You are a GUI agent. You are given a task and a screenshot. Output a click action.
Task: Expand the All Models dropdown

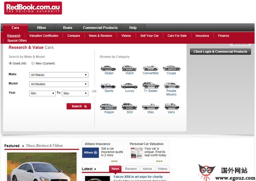59,84
